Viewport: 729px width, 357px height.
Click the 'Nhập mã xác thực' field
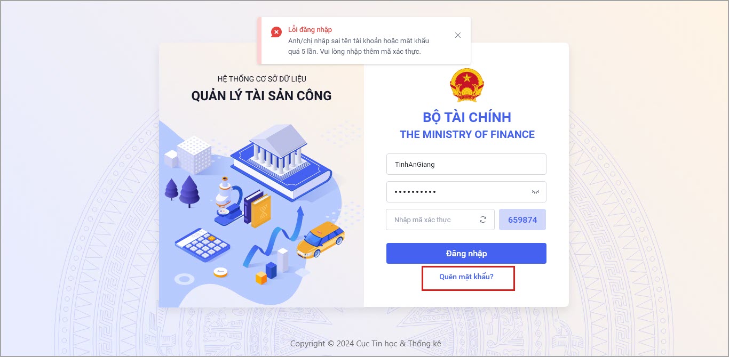pos(440,220)
